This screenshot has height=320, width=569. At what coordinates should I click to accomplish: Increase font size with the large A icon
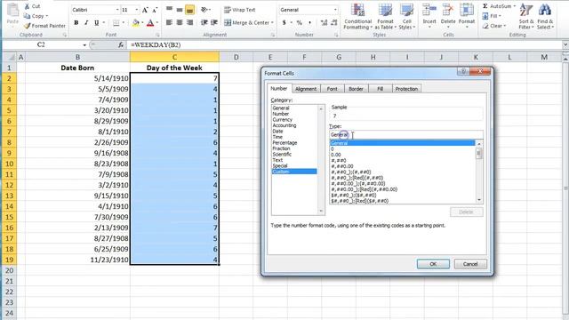(x=145, y=10)
